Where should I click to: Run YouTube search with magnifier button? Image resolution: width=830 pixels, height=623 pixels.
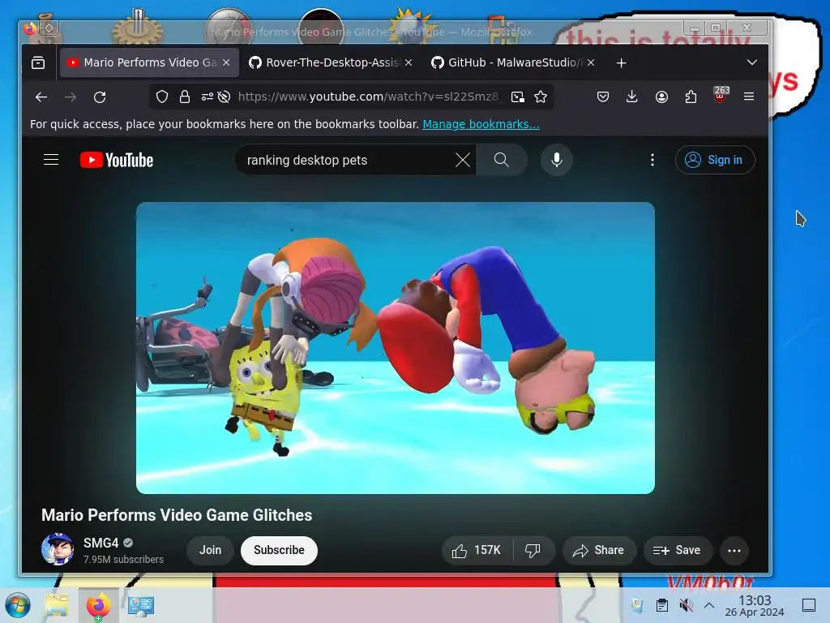point(501,160)
